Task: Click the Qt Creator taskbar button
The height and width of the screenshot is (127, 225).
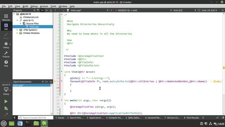Action: pos(44,123)
